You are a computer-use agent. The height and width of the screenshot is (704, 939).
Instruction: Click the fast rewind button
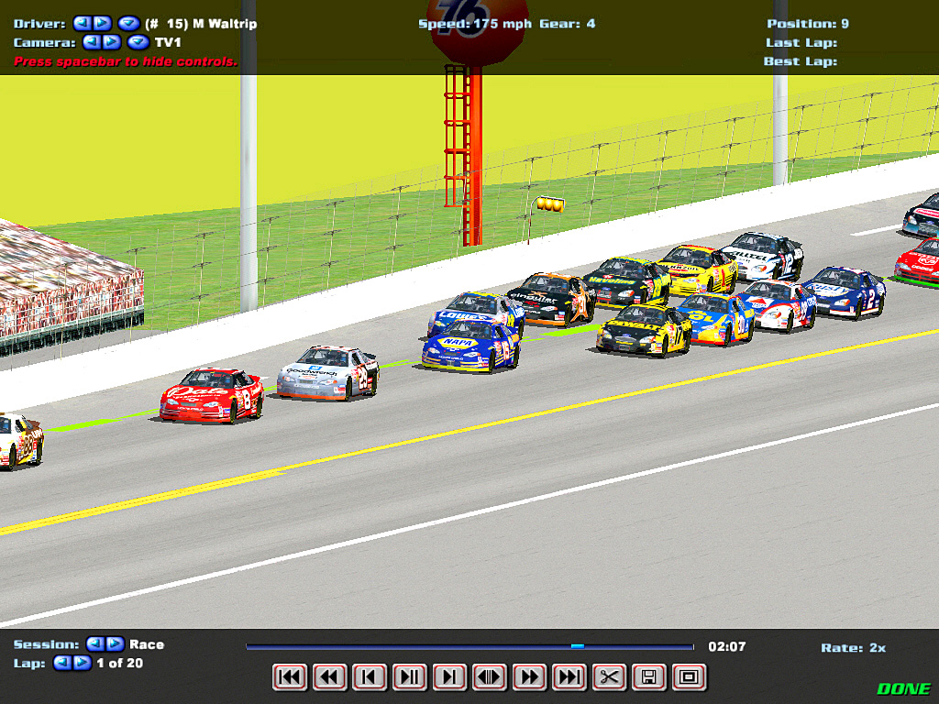329,677
